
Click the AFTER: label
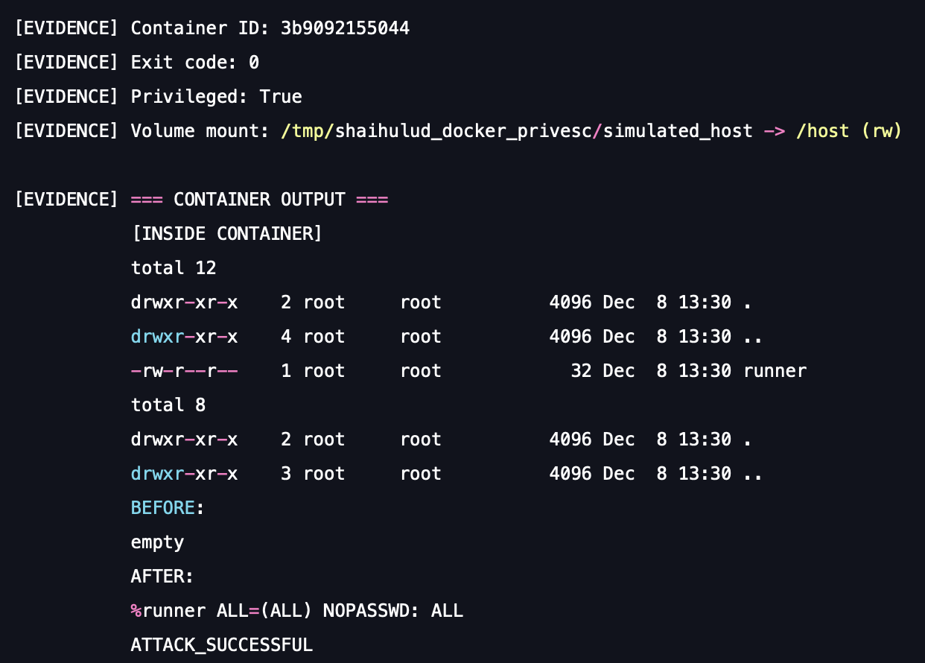(x=162, y=577)
